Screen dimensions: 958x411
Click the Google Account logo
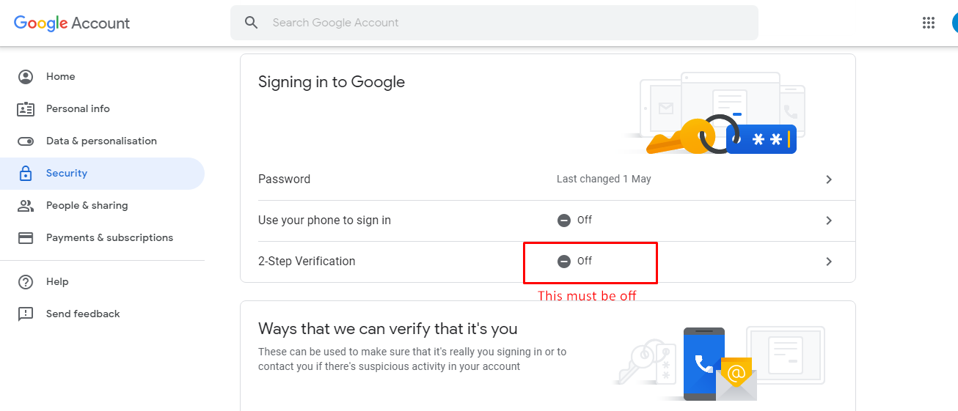tap(72, 23)
